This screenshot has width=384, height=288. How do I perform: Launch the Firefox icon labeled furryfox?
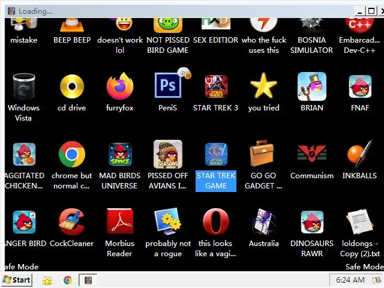click(120, 86)
